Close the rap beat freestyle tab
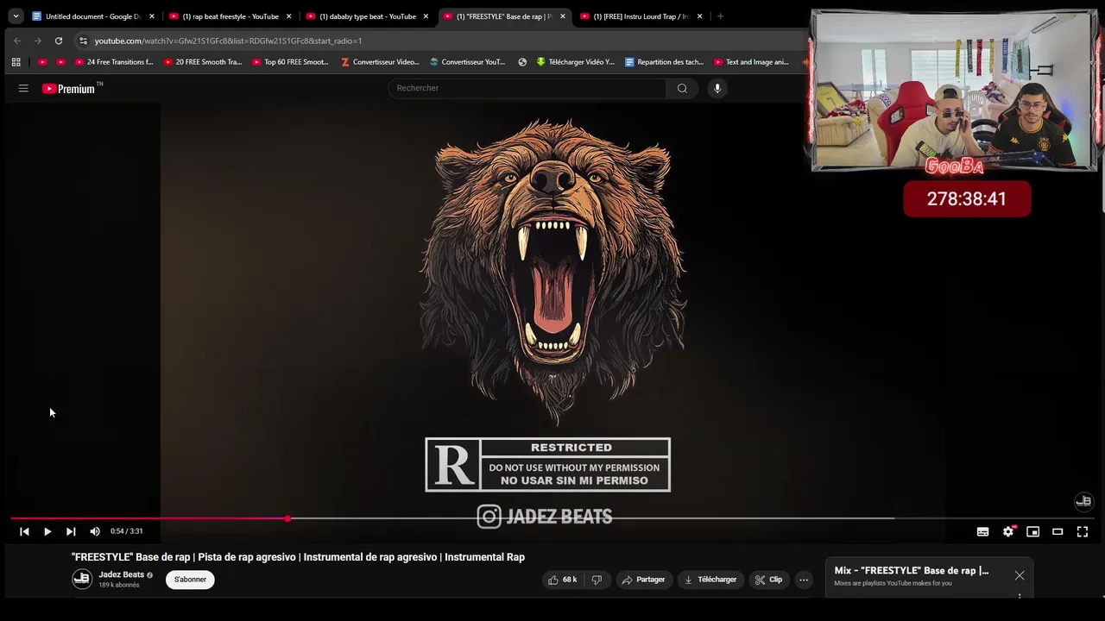Image resolution: width=1105 pixels, height=621 pixels. coord(288,16)
